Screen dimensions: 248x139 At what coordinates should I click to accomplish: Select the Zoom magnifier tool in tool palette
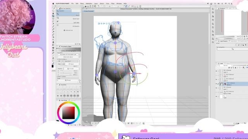tap(53, 11)
